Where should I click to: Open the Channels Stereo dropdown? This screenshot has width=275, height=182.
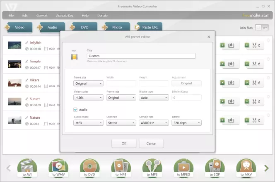click(121, 123)
